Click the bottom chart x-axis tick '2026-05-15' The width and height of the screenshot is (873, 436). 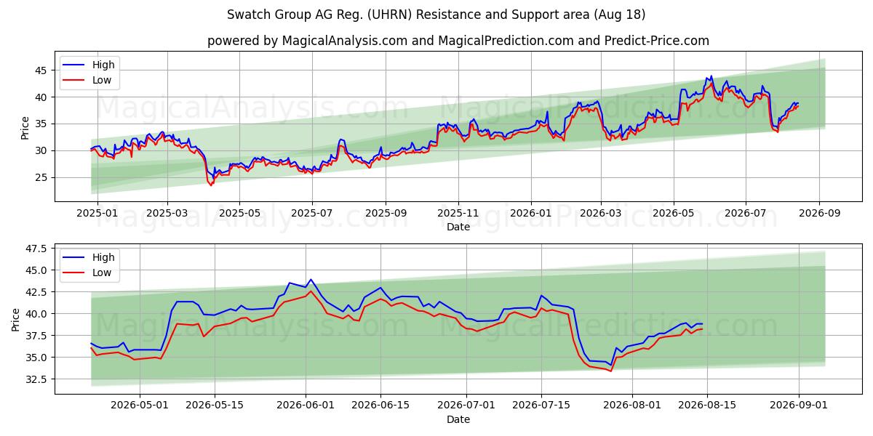tap(215, 405)
